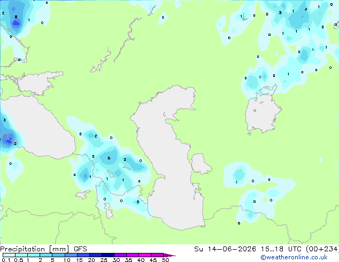The height and width of the screenshot is (262, 339).
Task: Click the (00+234) forecast offset text
Action: pos(322,249)
